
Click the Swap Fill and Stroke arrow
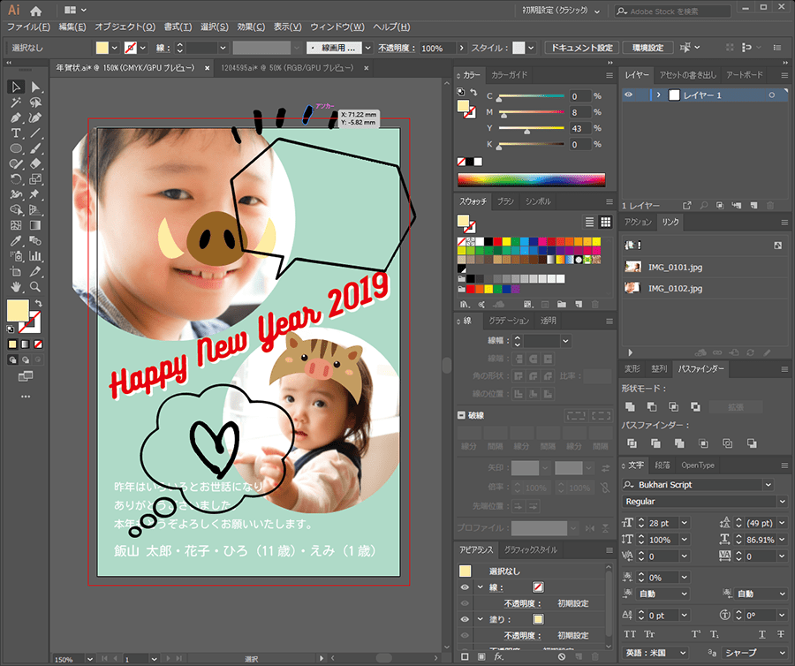pyautogui.click(x=37, y=302)
